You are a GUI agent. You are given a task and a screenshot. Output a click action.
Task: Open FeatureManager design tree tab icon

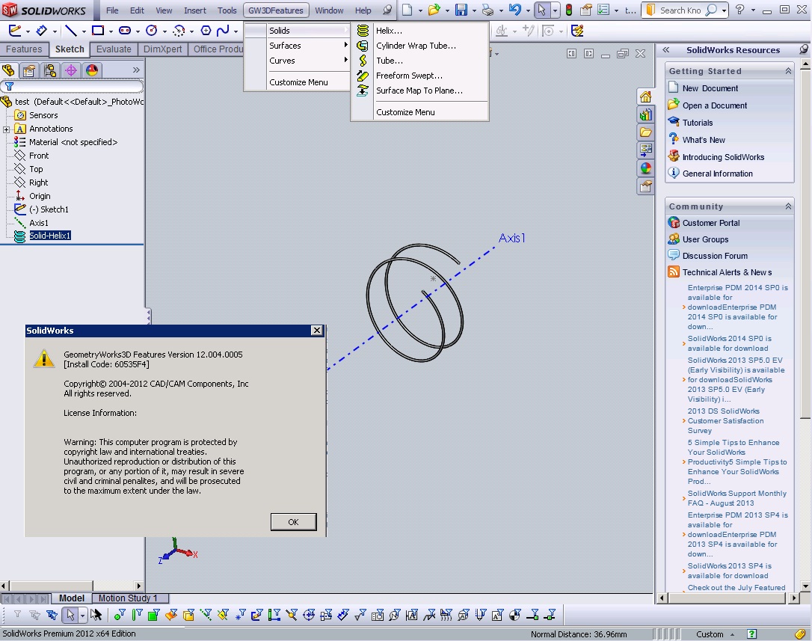[9, 70]
